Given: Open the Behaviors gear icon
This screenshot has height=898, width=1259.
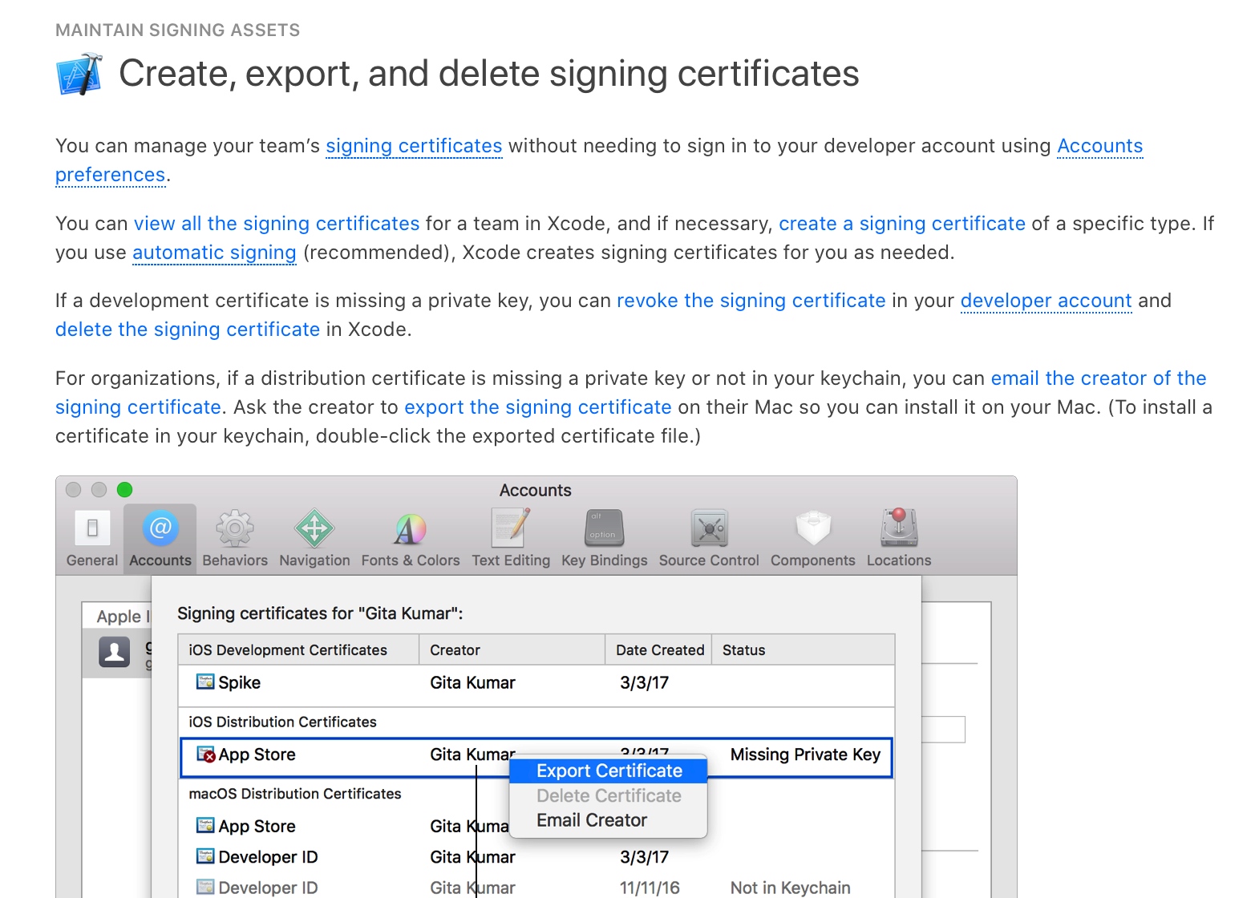Looking at the screenshot, I should pos(235,528).
